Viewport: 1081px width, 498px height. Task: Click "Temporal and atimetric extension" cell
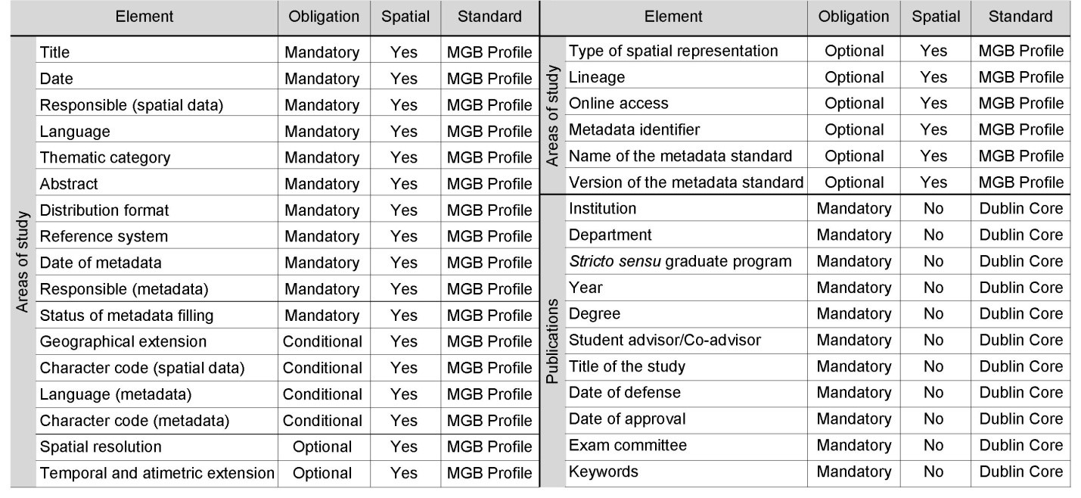click(157, 473)
